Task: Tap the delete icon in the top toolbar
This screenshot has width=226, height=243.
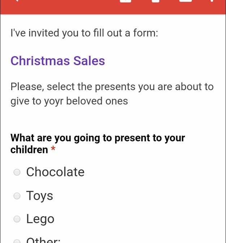Action: click(x=156, y=1)
